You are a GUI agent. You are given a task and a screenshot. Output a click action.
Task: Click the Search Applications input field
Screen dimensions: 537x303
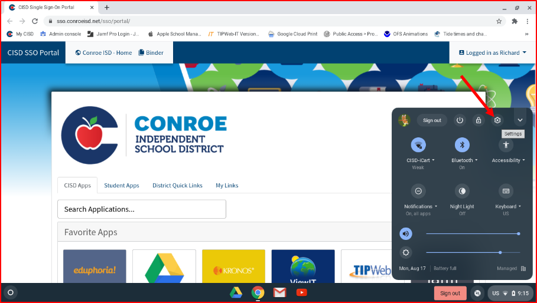tap(142, 209)
